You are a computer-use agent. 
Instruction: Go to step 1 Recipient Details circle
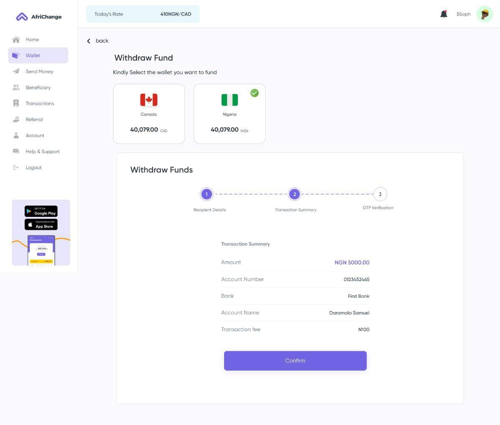click(207, 194)
